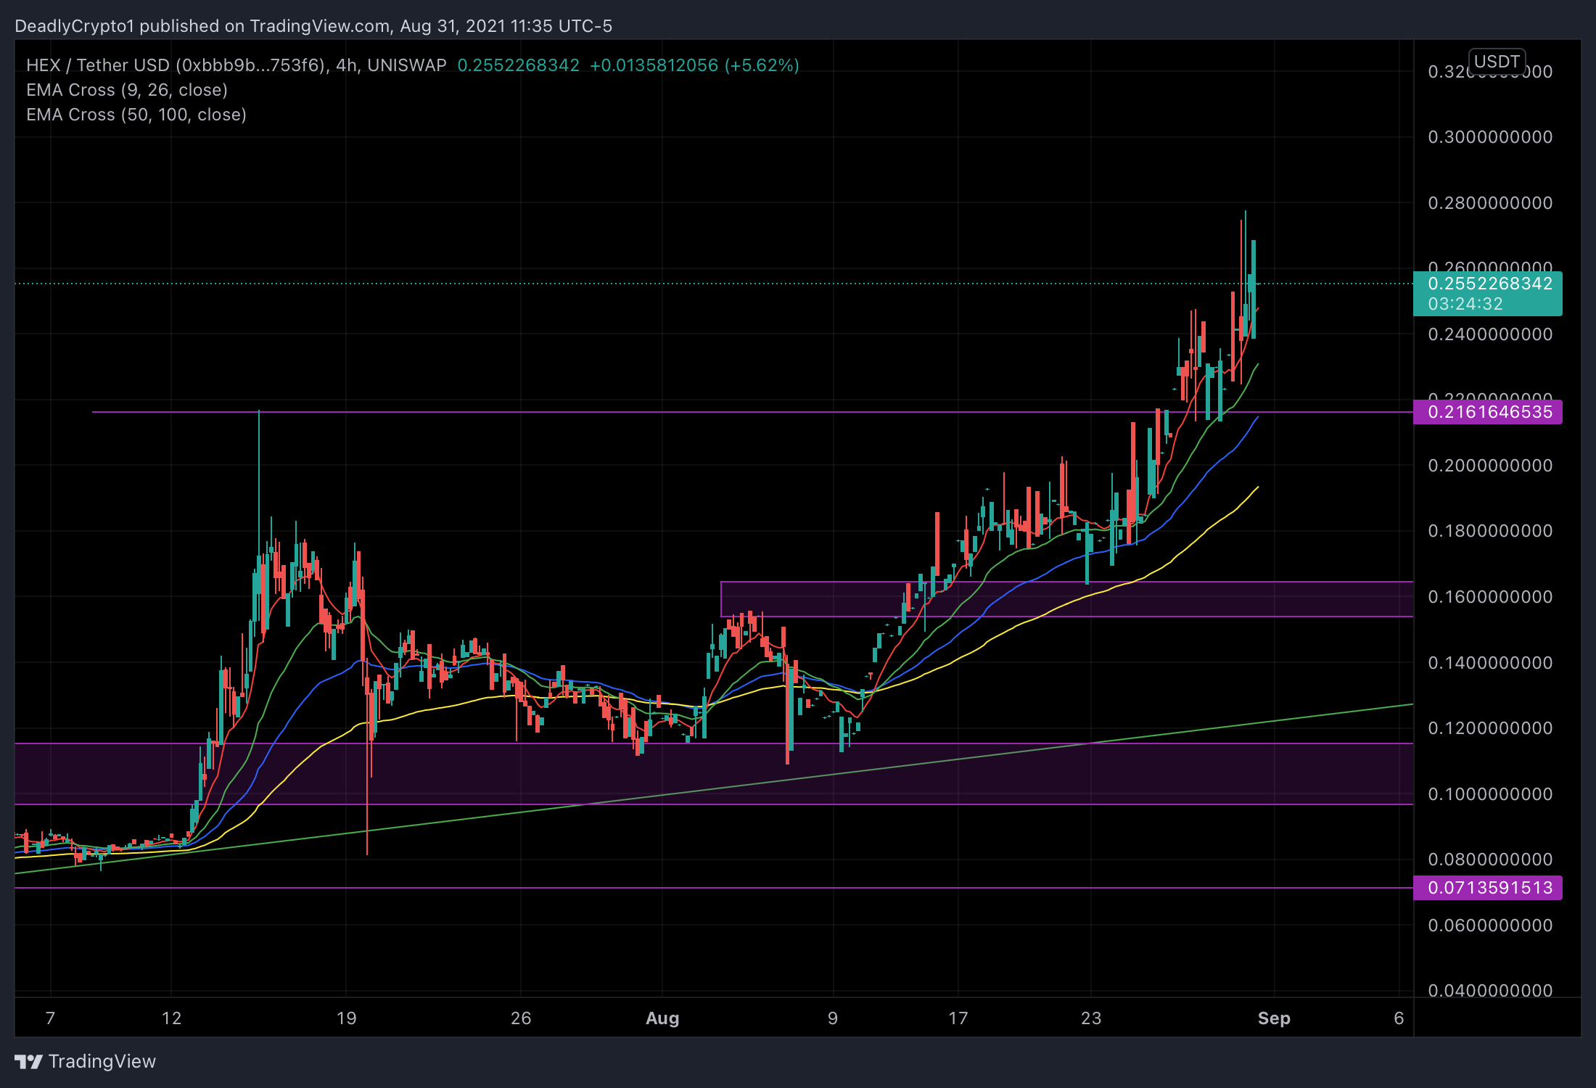Click the current price label 0.2552268342
The image size is (1596, 1088).
[1490, 284]
